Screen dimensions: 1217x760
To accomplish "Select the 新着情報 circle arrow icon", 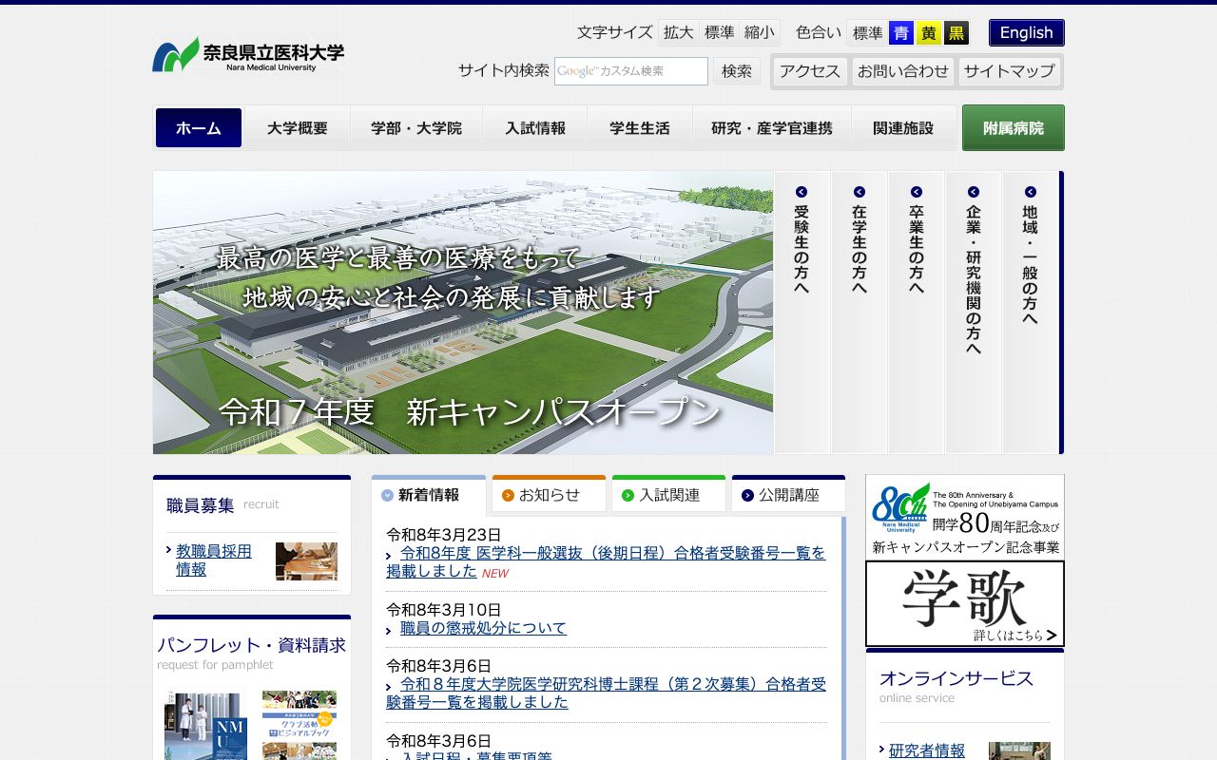I will coord(386,495).
